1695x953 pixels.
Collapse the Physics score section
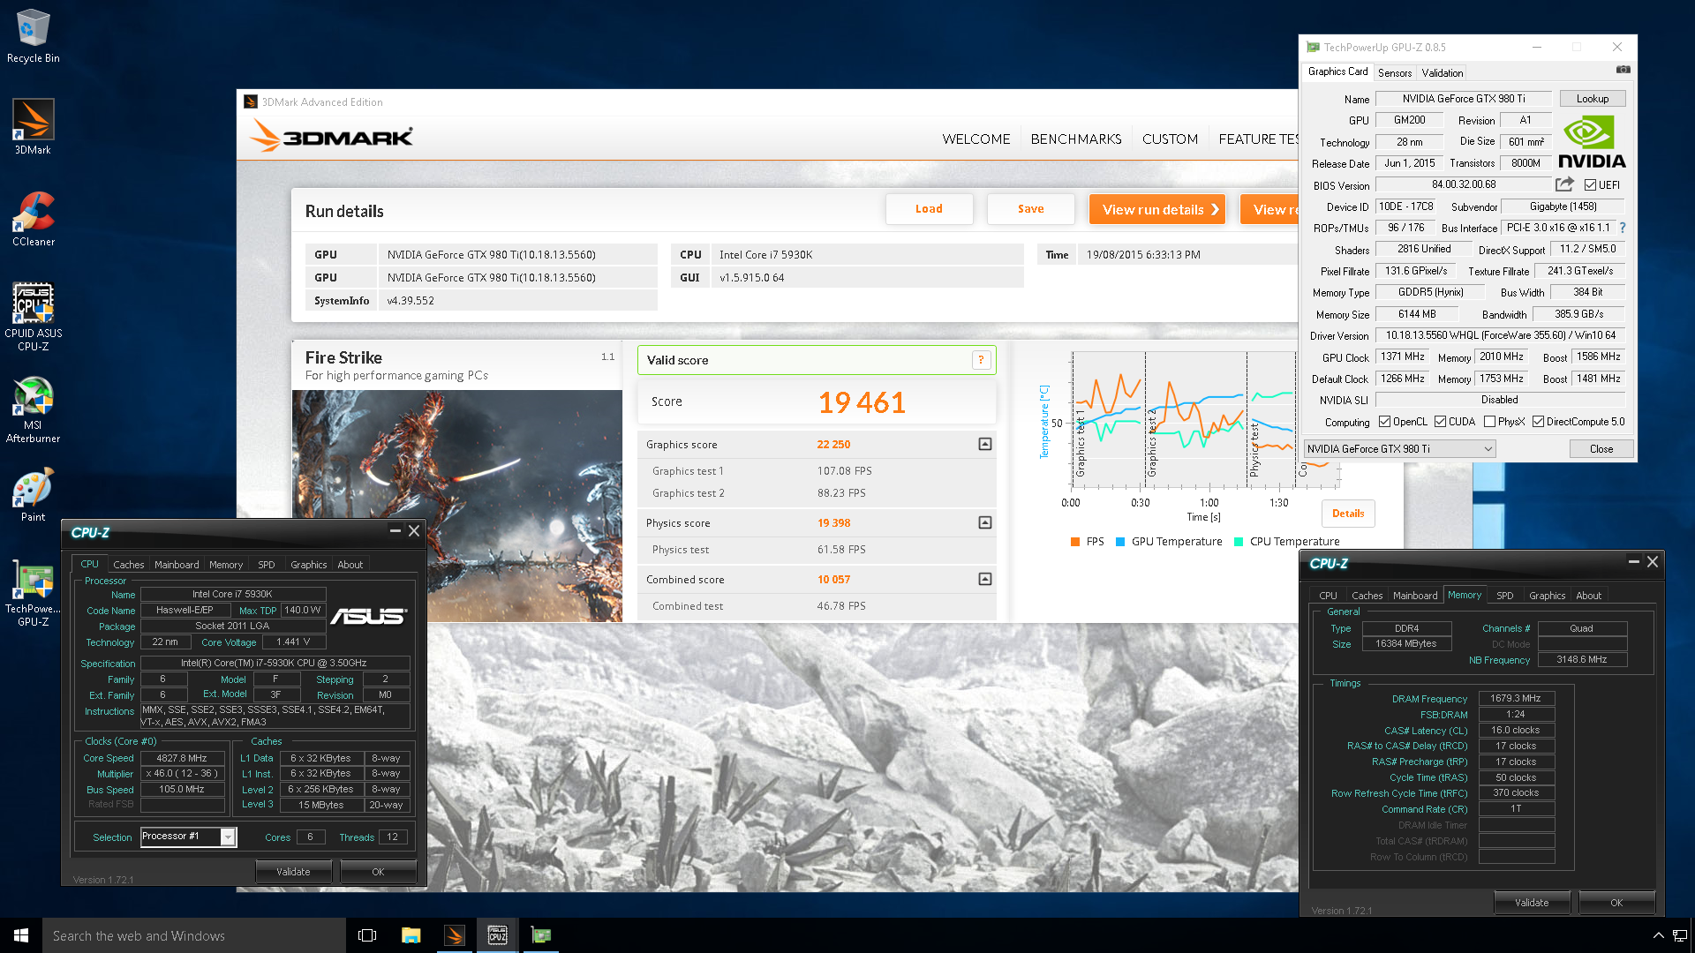click(x=985, y=522)
